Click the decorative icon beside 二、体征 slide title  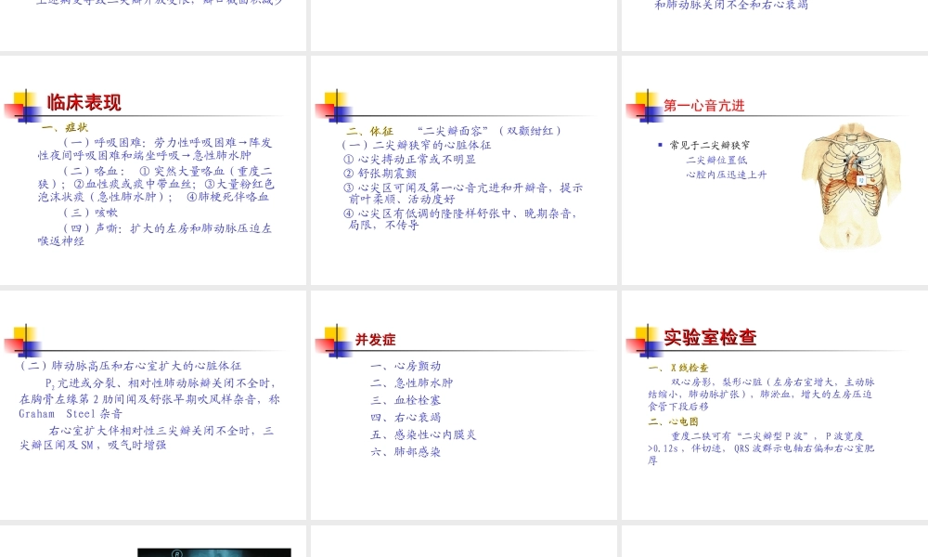click(333, 105)
